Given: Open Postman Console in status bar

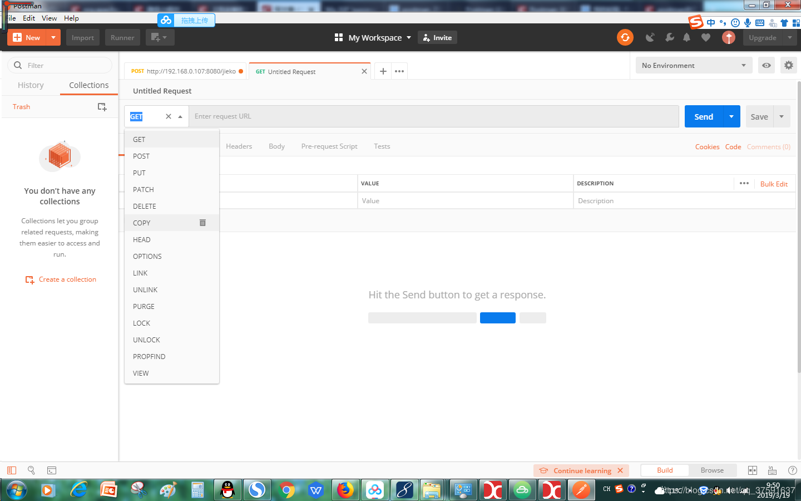Looking at the screenshot, I should (x=52, y=470).
